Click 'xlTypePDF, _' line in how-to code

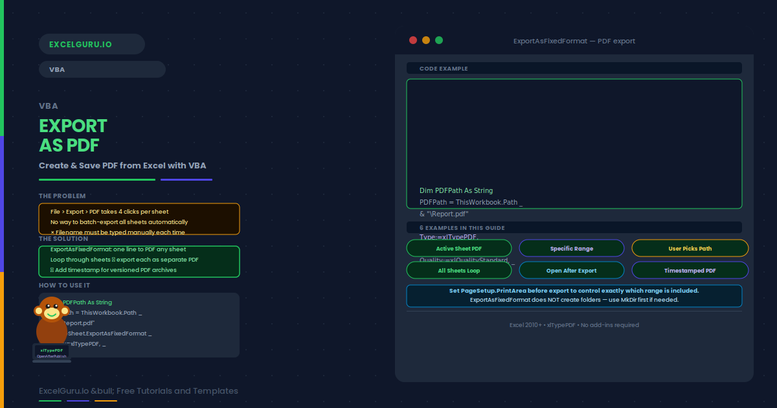tap(86, 344)
